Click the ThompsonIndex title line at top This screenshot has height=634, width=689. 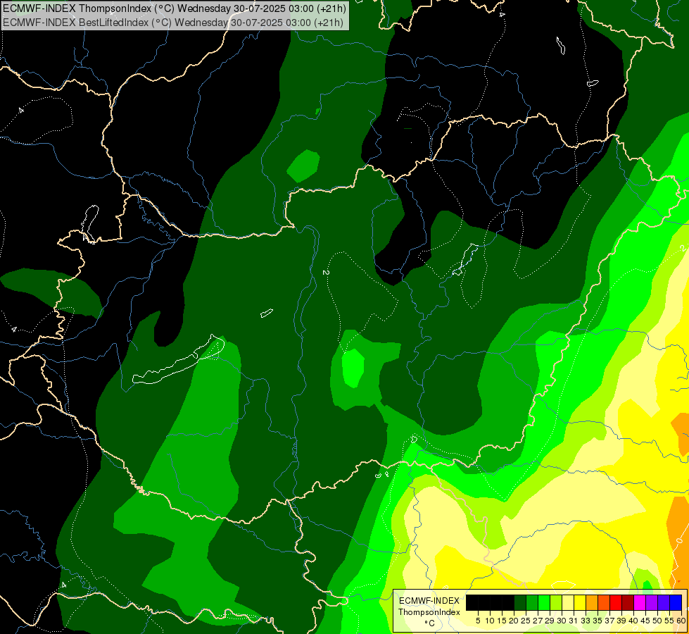175,8
